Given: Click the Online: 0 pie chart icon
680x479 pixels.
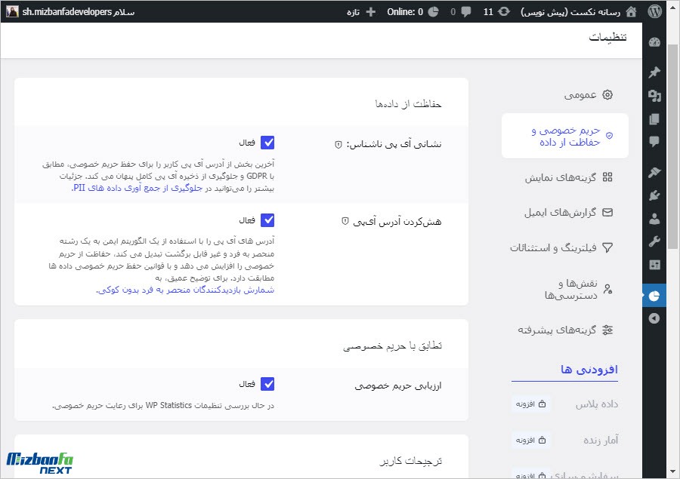Looking at the screenshot, I should pos(433,12).
